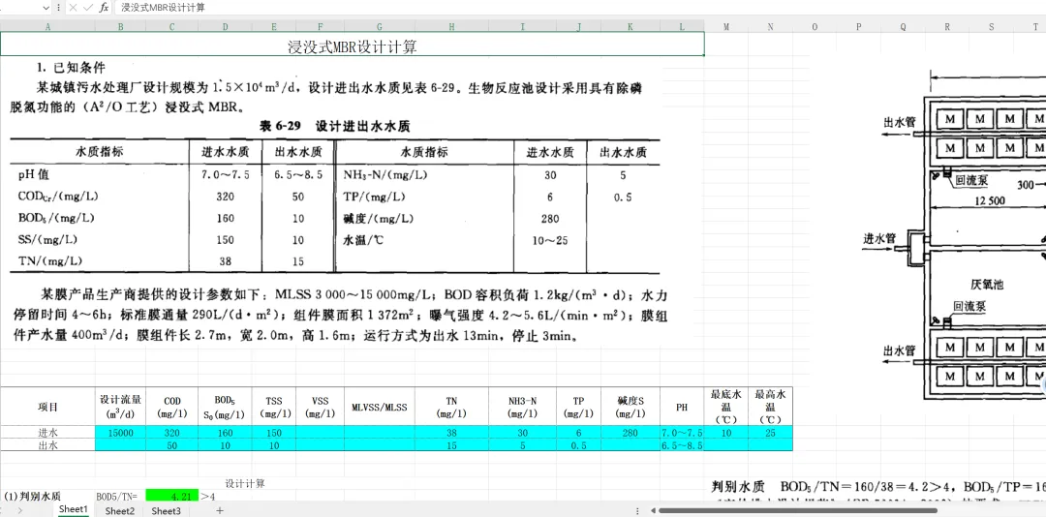Select the effluent TP cell showing 0.5
Viewport: 1046px width, 517px height.
coord(578,445)
